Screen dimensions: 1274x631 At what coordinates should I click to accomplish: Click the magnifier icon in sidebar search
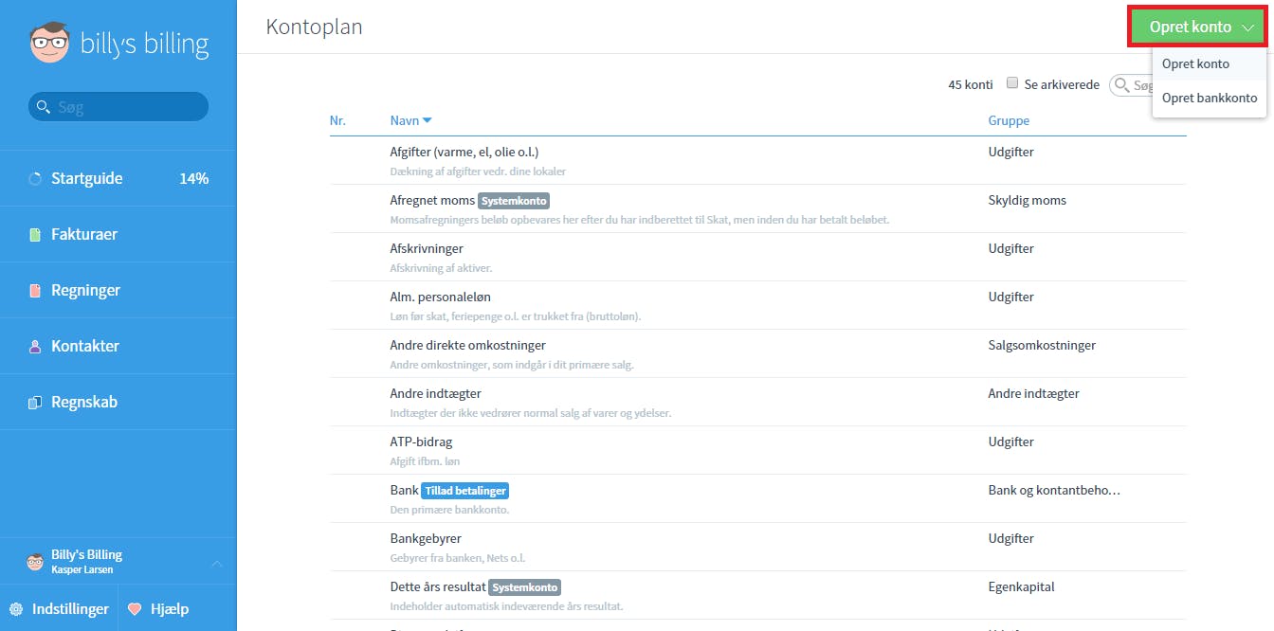point(43,107)
